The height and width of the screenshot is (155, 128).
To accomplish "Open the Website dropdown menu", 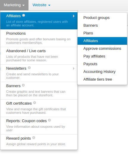I will 42,5.
